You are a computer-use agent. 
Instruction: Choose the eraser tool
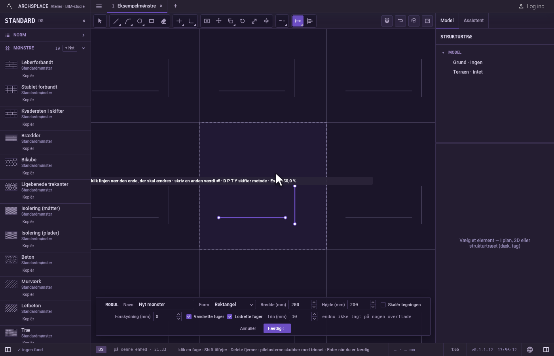tap(163, 21)
